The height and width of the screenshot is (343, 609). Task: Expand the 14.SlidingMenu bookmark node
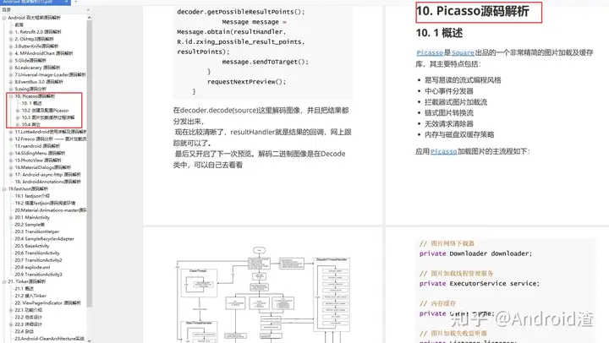point(11,153)
